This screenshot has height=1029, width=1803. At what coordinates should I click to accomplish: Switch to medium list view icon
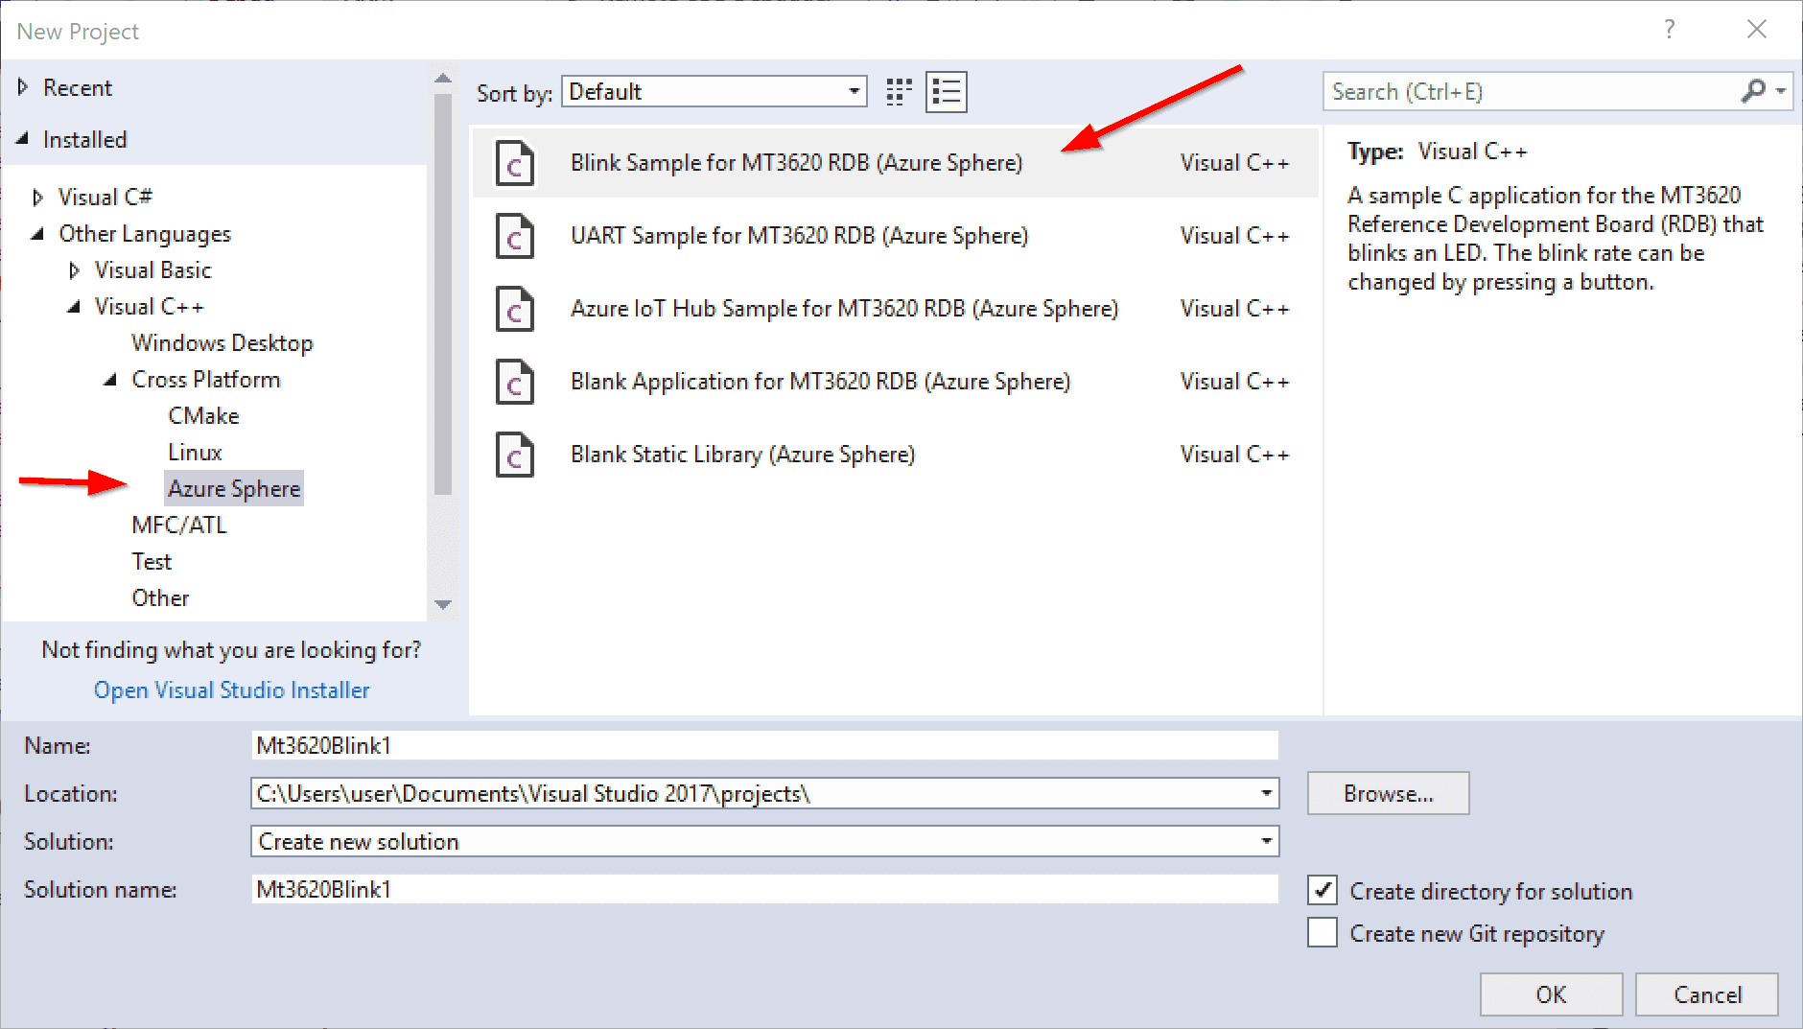(947, 92)
